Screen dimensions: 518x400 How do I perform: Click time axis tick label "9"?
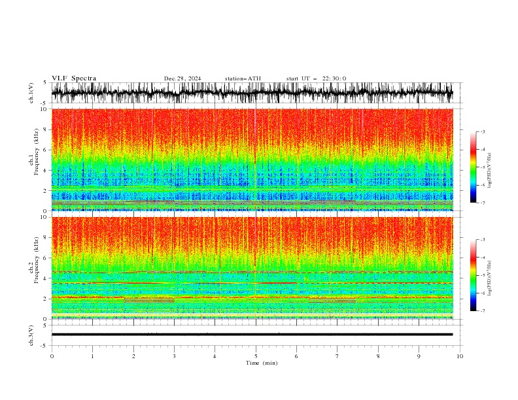419,356
